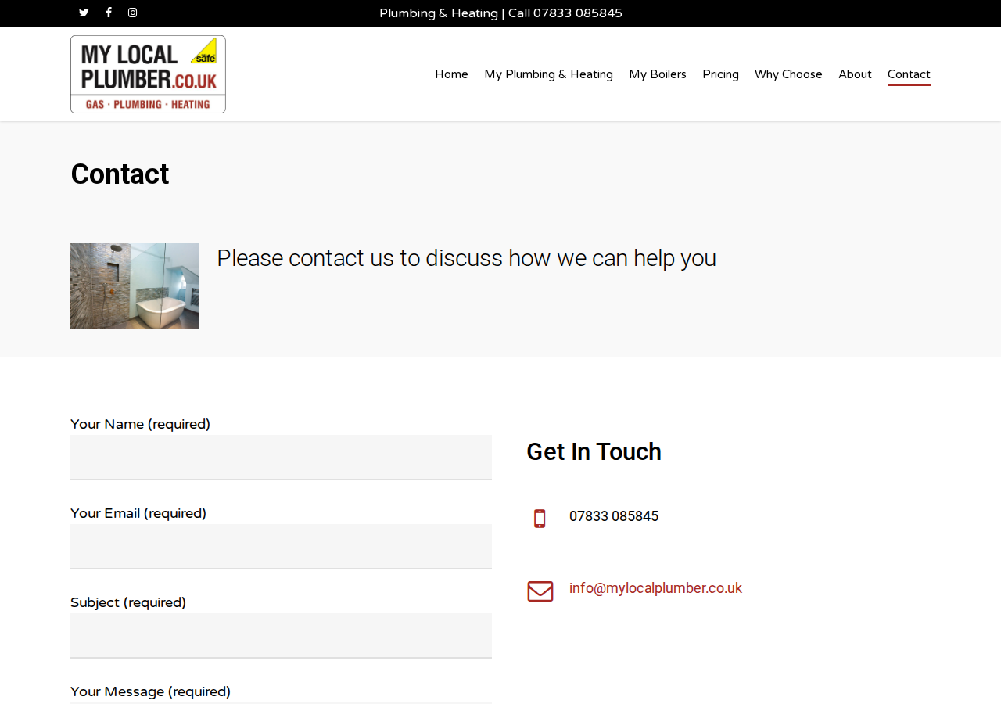Click the My Local Plumber logo
The width and height of the screenshot is (1001, 704).
pyautogui.click(x=148, y=74)
